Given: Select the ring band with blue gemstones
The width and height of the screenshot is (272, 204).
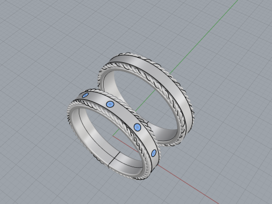Looking at the screenshot, I should click(124, 113).
